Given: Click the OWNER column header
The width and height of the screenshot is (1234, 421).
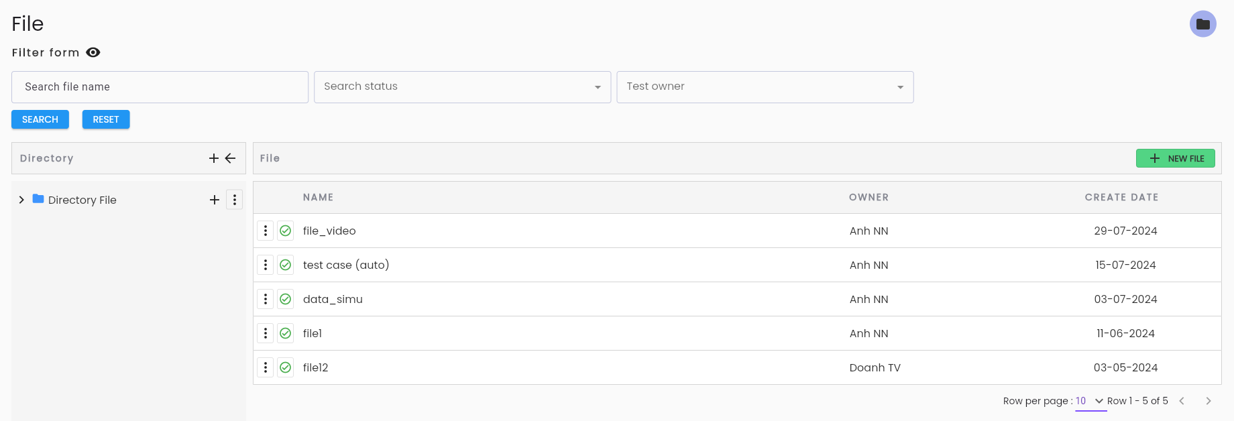Looking at the screenshot, I should (869, 197).
